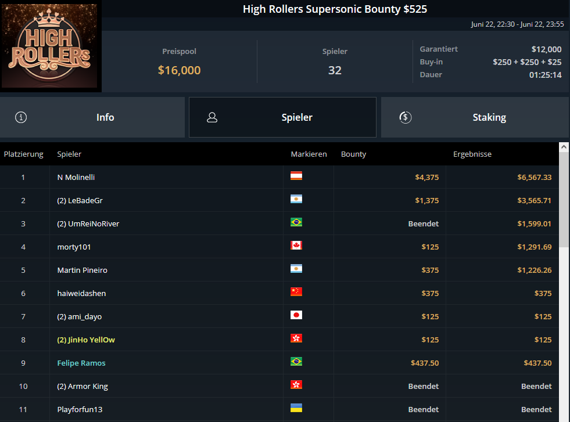570x422 pixels.
Task: Select player haiweidashen
Action: coord(81,294)
